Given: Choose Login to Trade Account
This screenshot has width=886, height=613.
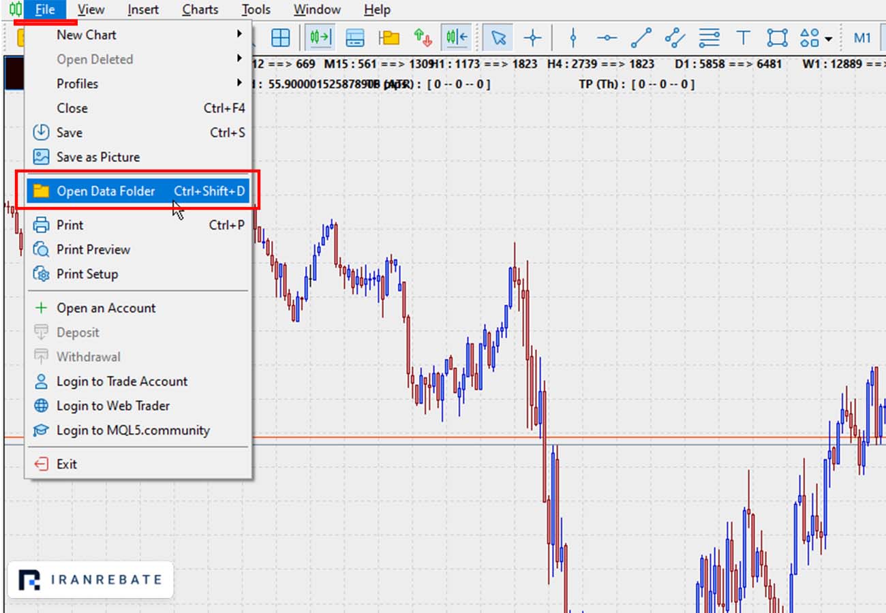Looking at the screenshot, I should coord(138,382).
